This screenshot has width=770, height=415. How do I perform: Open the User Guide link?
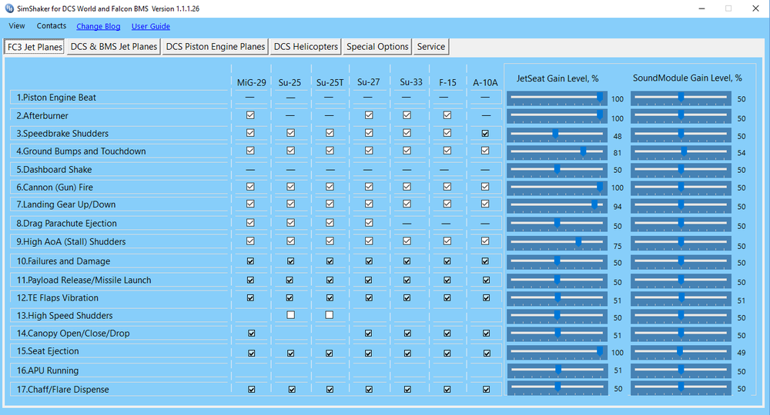pyautogui.click(x=151, y=26)
